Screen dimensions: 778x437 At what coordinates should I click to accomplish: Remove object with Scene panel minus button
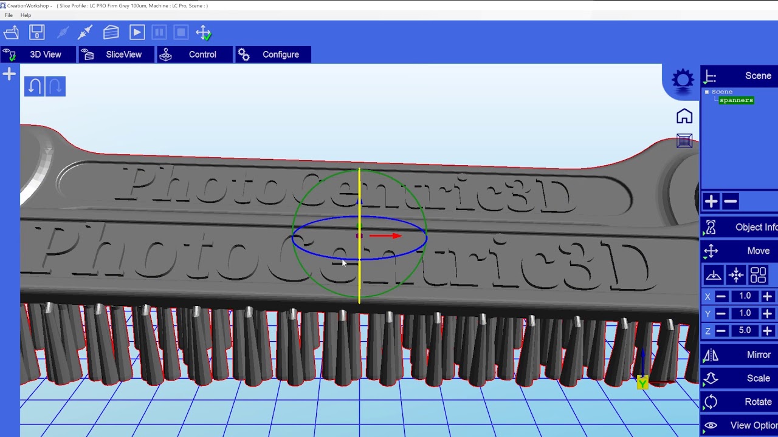pyautogui.click(x=731, y=202)
